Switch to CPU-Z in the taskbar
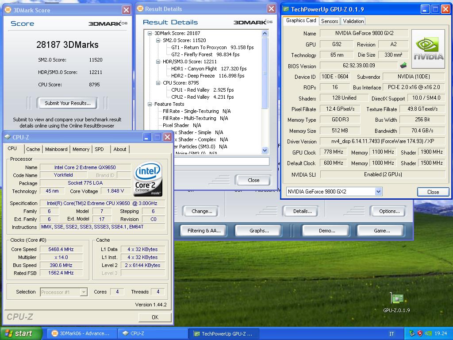453x340 pixels. pos(152,334)
